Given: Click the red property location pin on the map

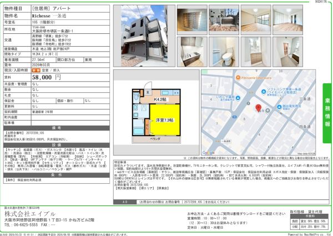Looking at the screenshot, I should pyautogui.click(x=258, y=108).
